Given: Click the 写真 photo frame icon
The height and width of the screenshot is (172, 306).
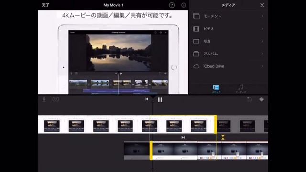Looking at the screenshot, I should [196, 42].
